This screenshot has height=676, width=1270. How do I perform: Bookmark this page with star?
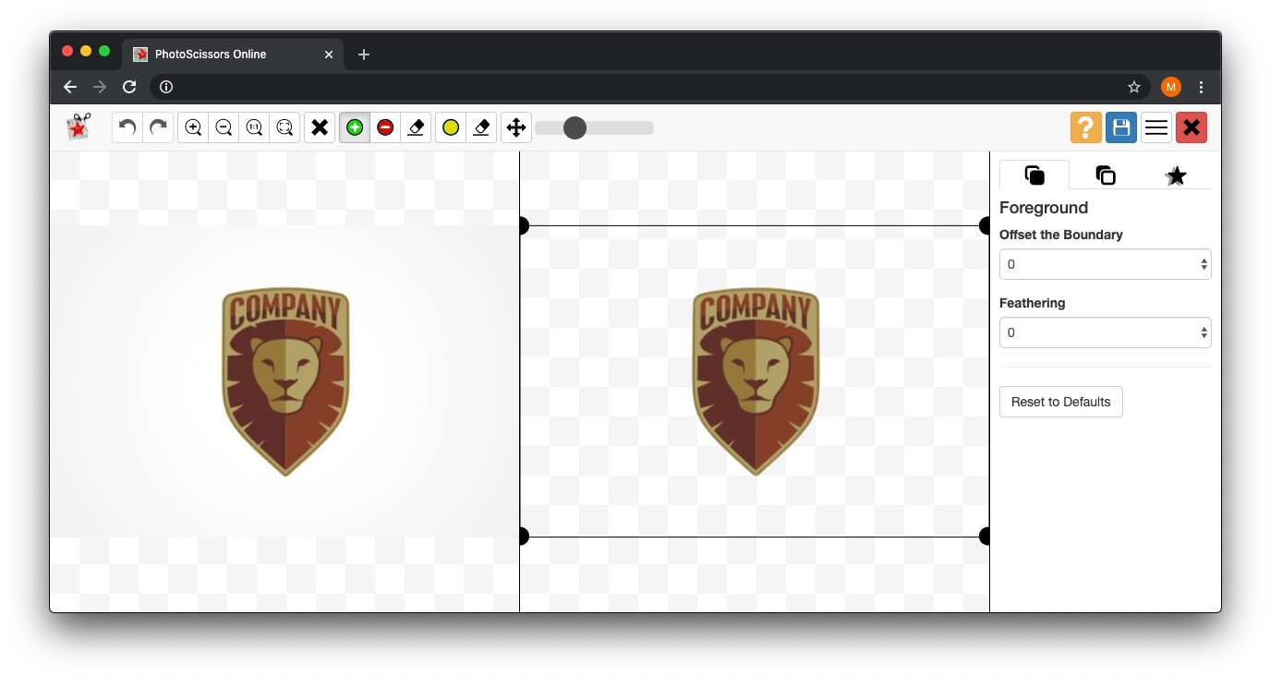click(1134, 87)
